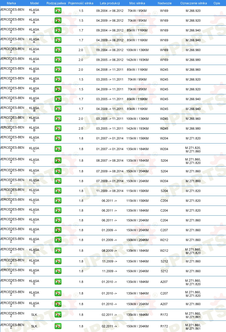226x332 pixels.
Task: Click the fuel icon in the W169 100kW / 136KM row
Action: pyautogui.click(x=58, y=50)
